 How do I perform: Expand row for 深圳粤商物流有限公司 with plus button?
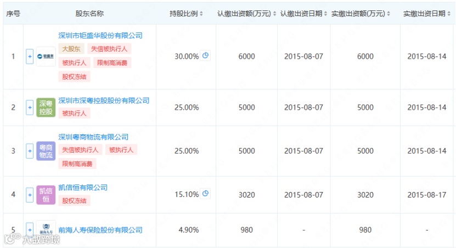30,151
